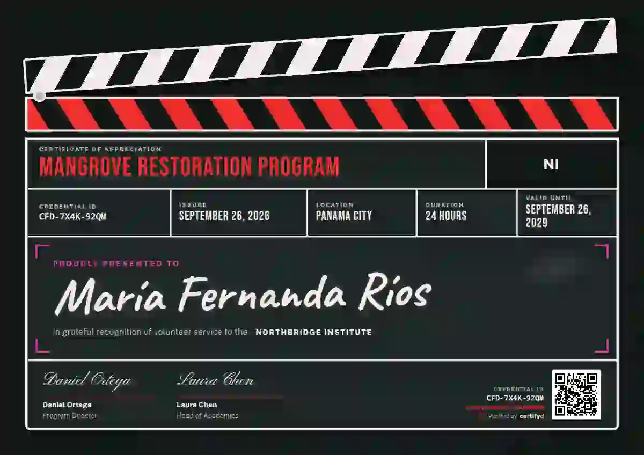Image resolution: width=644 pixels, height=455 pixels.
Task: Click the 'Program Director' title text
Action: coord(70,415)
